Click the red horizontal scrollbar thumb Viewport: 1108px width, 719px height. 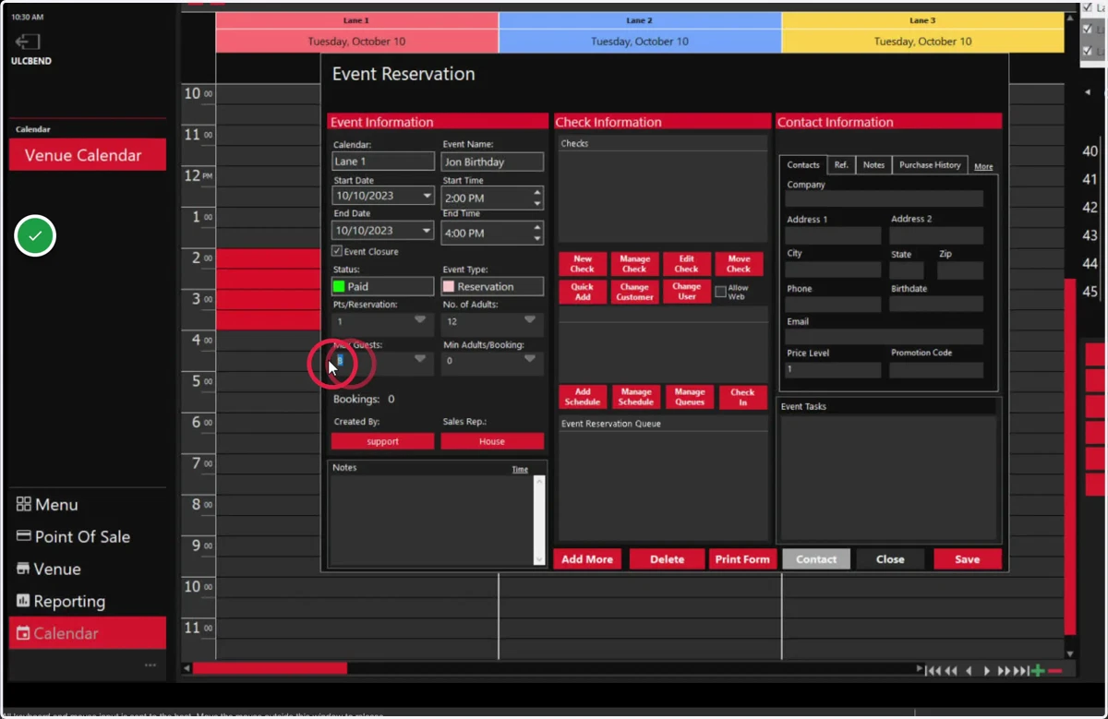pyautogui.click(x=270, y=668)
